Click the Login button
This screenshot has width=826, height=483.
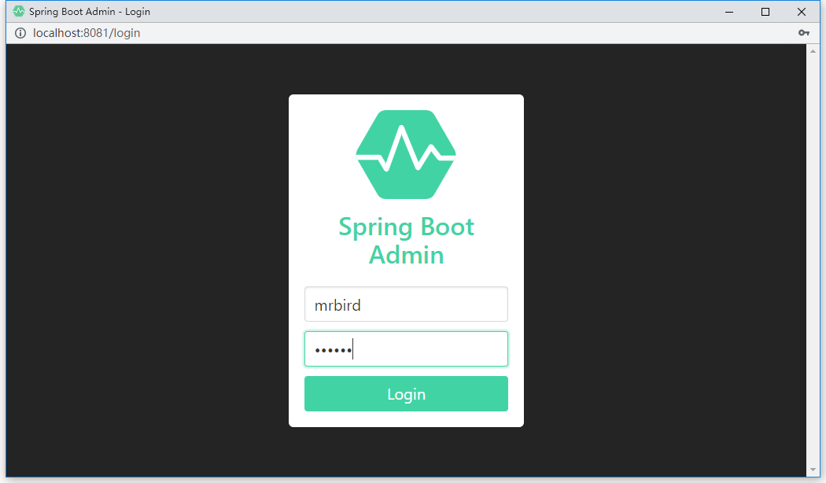pyautogui.click(x=406, y=393)
